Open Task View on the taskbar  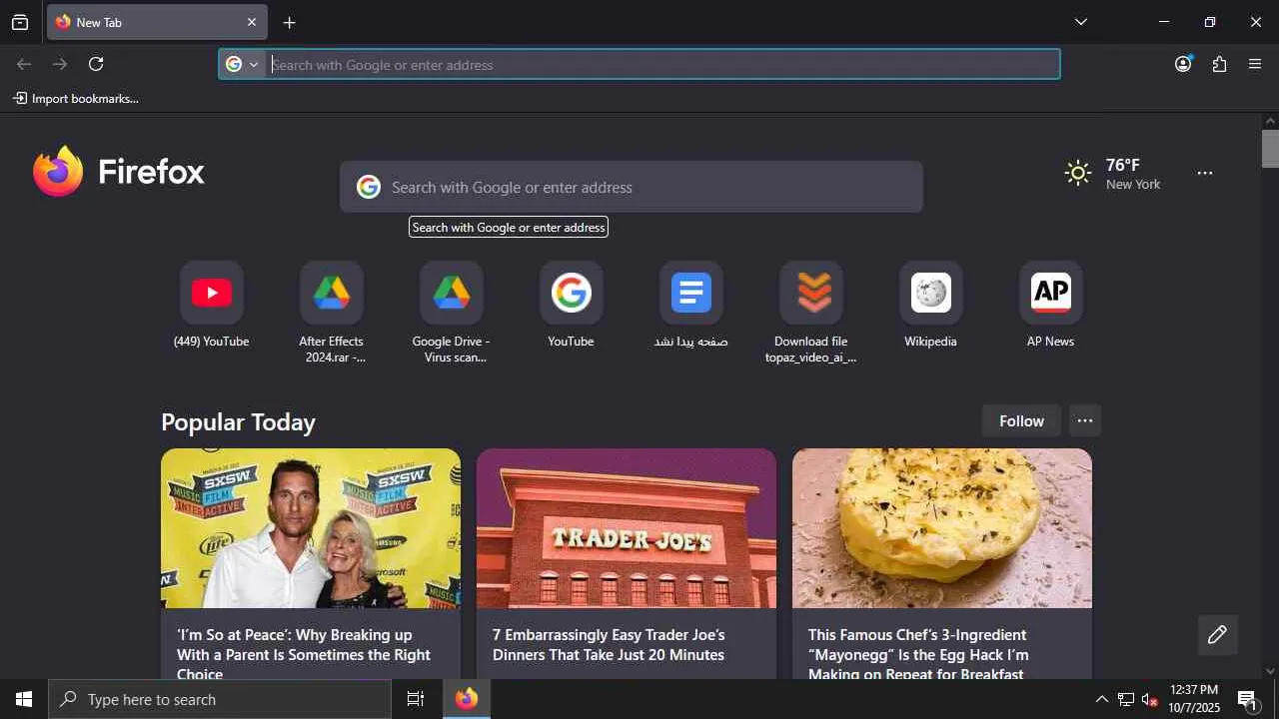pos(416,700)
